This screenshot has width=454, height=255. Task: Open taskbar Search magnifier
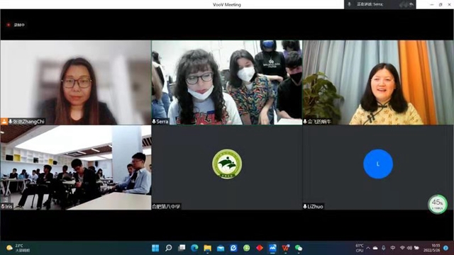point(169,248)
